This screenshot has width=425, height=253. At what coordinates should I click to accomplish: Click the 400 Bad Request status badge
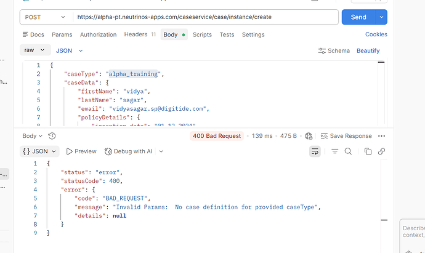[x=217, y=136]
